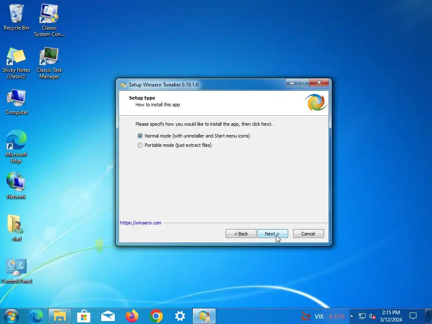Select Classic Task Manager desktop icon
Screen dimensions: 432x324
(49, 63)
